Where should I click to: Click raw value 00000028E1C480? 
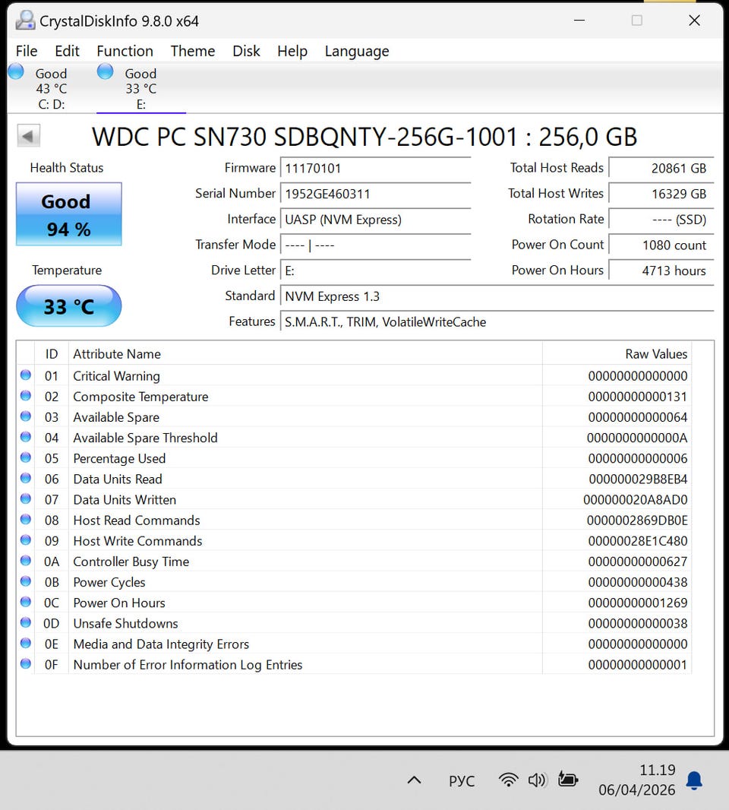[638, 541]
